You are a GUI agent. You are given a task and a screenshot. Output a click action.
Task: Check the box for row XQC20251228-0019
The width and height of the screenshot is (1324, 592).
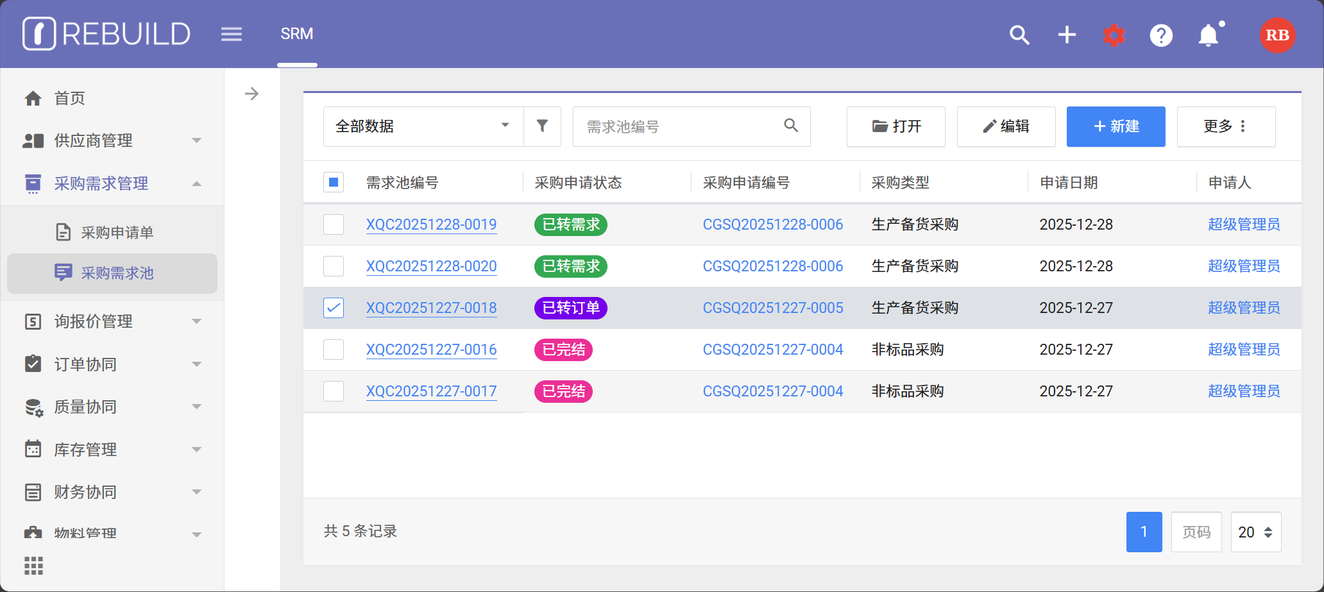[334, 224]
